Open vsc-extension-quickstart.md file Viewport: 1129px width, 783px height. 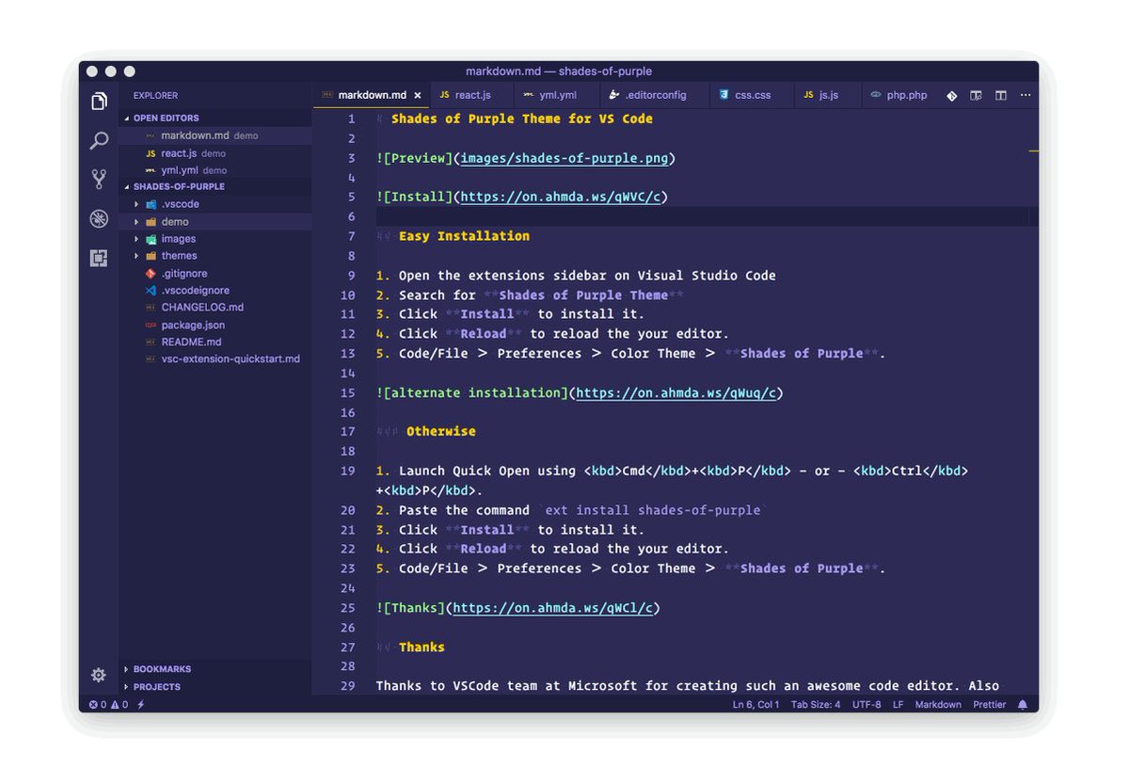(231, 360)
